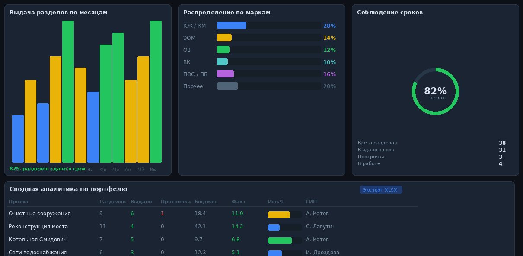Click fact value 6.8 in Котельная Смидович row
The height and width of the screenshot is (256, 523).
coord(236,240)
